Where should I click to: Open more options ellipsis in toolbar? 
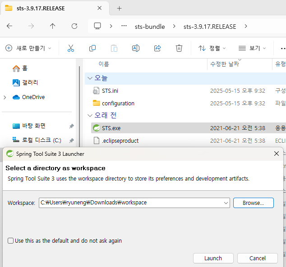pos(283,49)
